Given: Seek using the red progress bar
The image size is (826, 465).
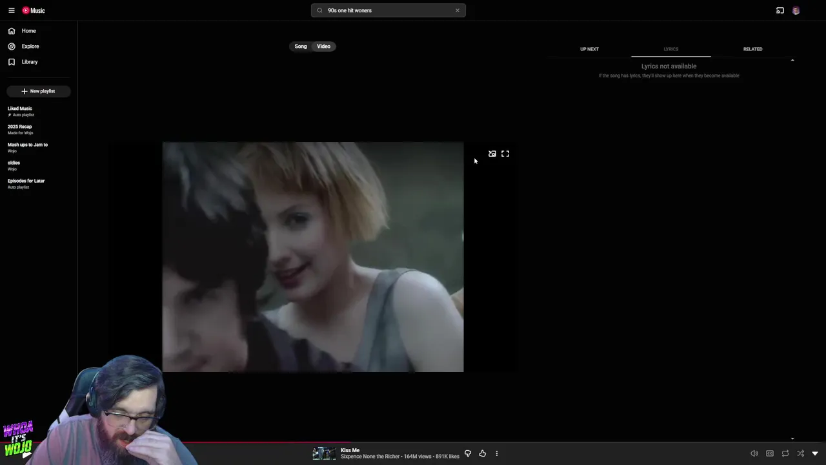Looking at the screenshot, I should coord(413,443).
